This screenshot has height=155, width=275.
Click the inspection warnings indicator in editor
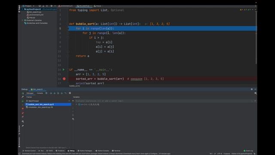[x=246, y=9]
